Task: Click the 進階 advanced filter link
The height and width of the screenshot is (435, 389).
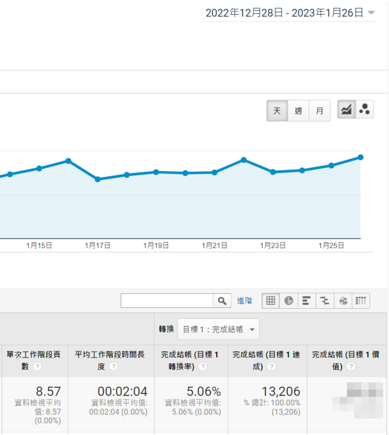Action: click(x=244, y=301)
